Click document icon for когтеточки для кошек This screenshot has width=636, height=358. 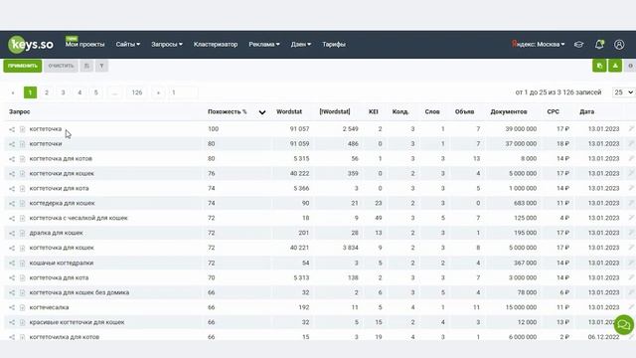click(x=22, y=174)
